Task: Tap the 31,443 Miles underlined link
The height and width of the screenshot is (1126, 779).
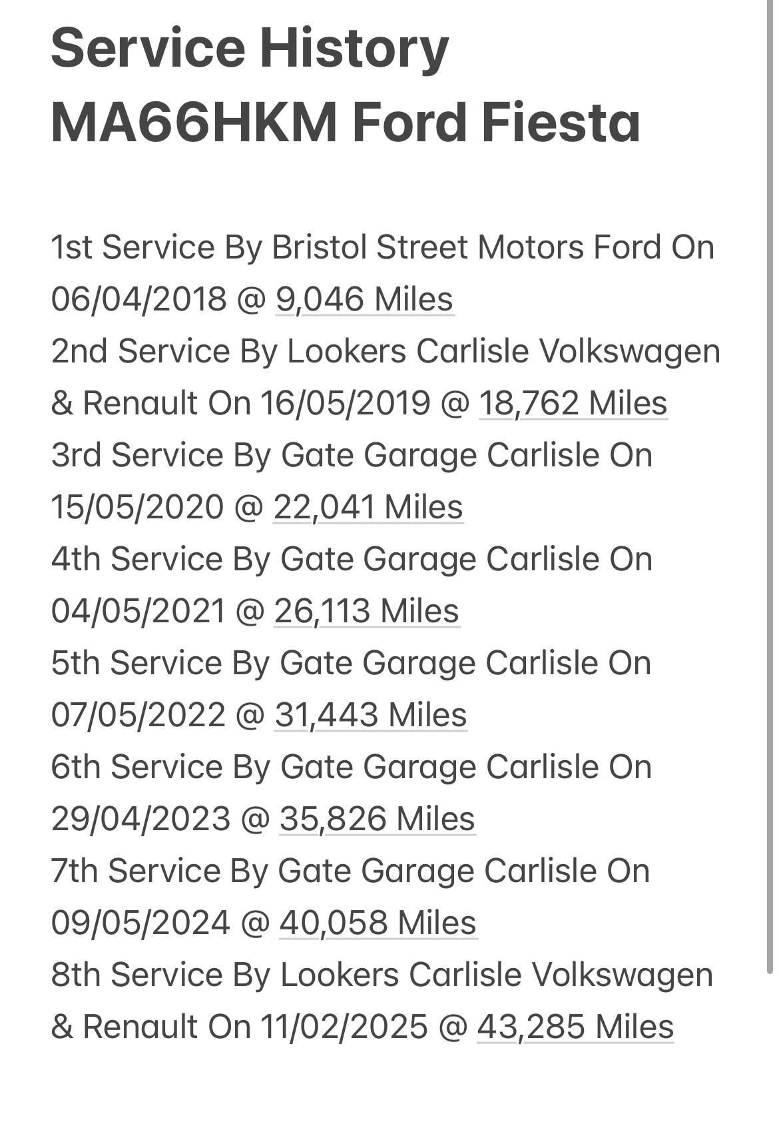Action: pos(370,715)
